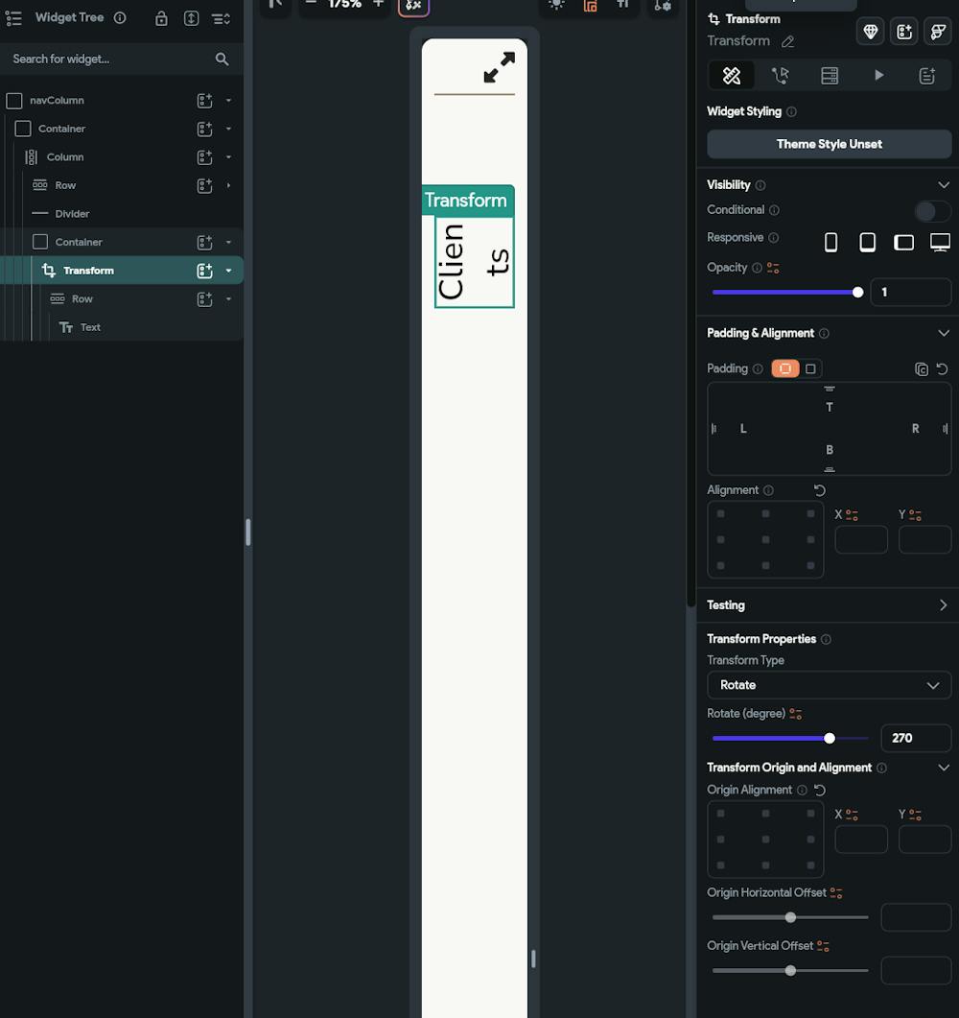Click the lock icon in Widget Tree header
This screenshot has width=959, height=1018.
(x=161, y=18)
